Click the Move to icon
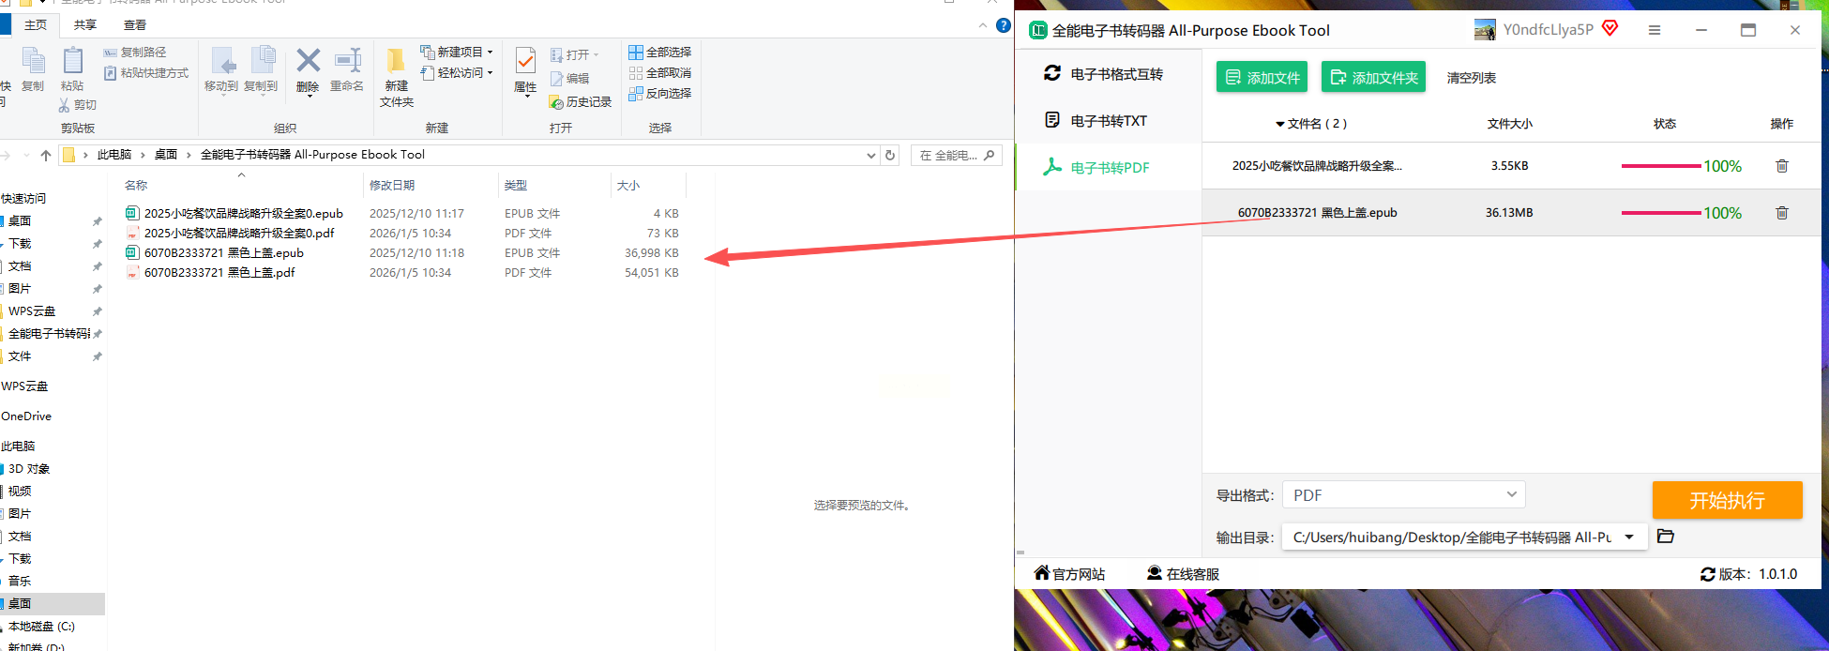1829x651 pixels. click(223, 61)
